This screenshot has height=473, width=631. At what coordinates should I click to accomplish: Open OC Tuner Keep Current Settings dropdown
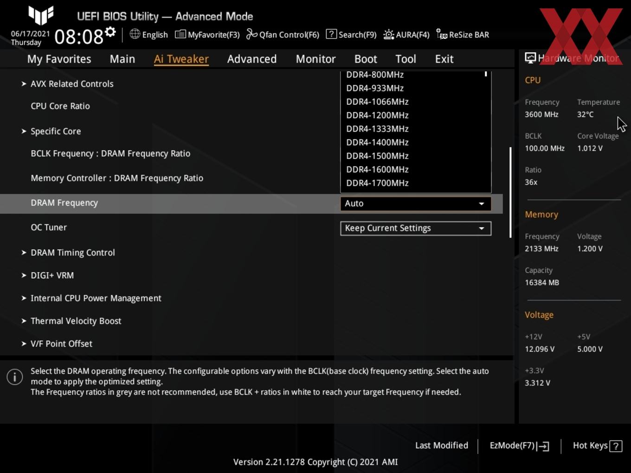coord(416,228)
